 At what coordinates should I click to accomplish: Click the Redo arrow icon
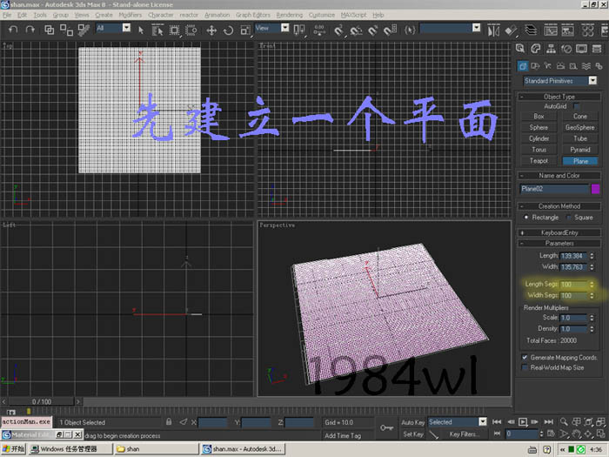[30, 30]
